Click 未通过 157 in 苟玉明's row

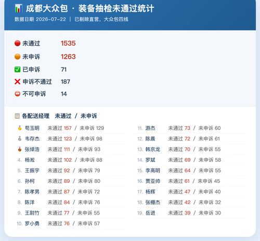click(59, 128)
